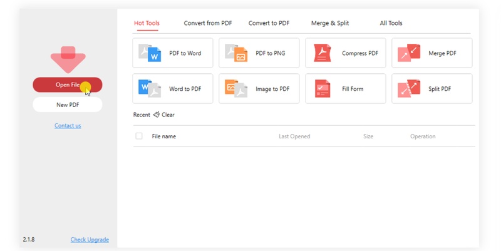Click the Open File button
501x251 pixels.
click(68, 85)
